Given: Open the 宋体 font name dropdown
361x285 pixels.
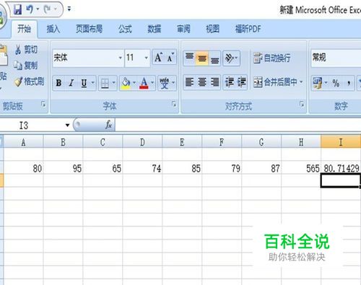Looking at the screenshot, I should [121, 58].
